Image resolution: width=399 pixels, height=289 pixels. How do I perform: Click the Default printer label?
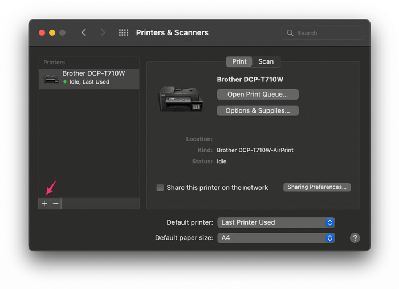(x=190, y=222)
